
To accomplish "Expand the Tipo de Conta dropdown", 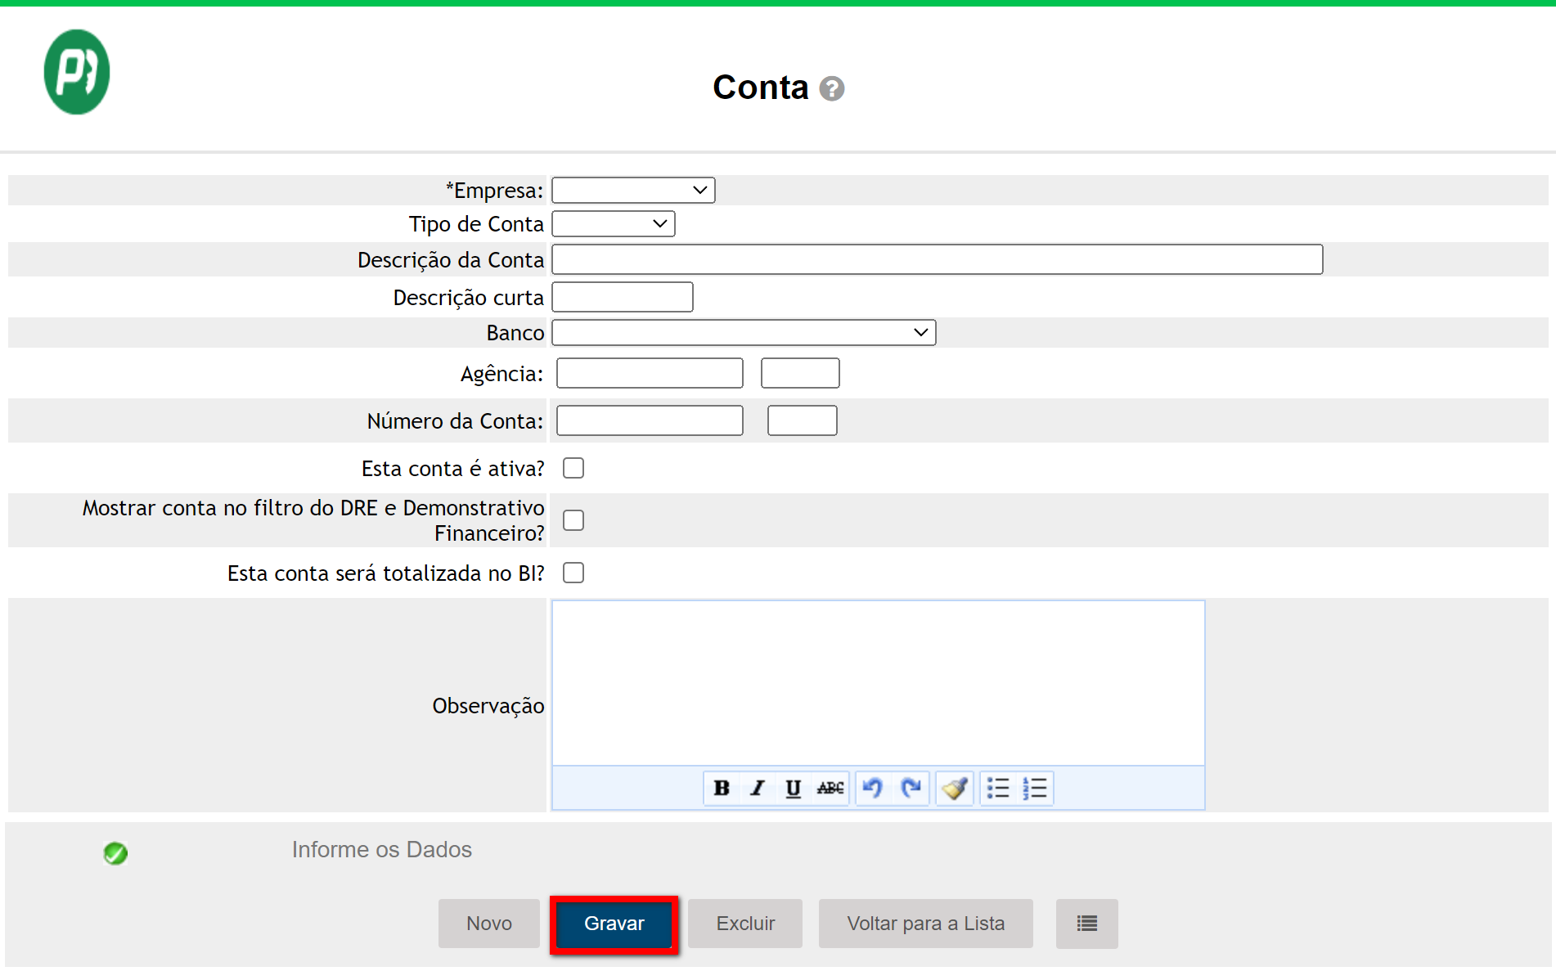I will tap(613, 223).
